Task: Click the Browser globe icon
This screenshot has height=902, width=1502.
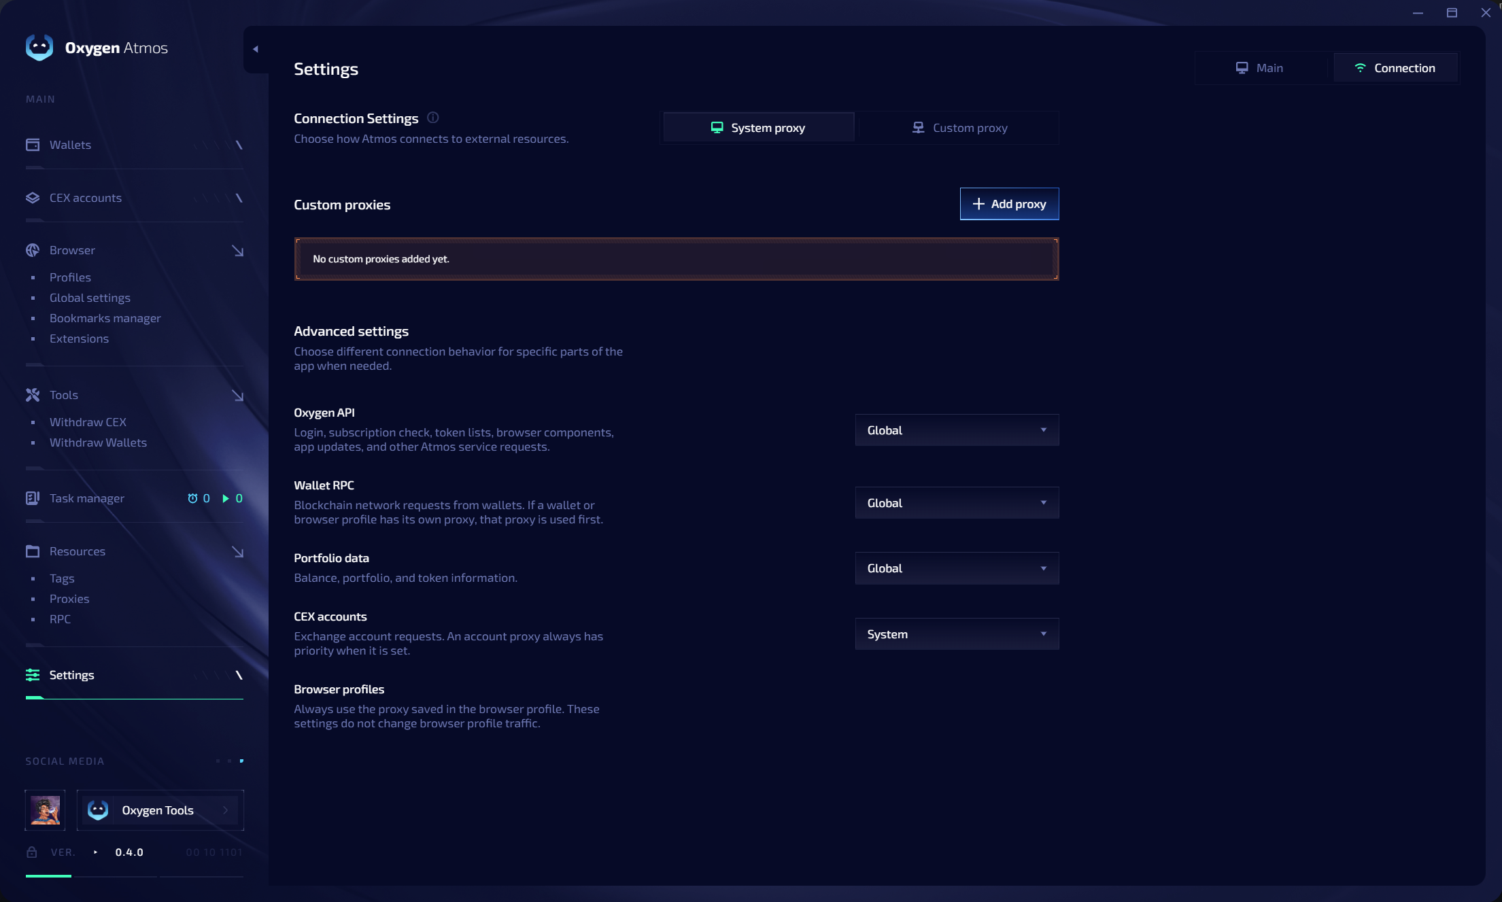Action: pos(33,250)
